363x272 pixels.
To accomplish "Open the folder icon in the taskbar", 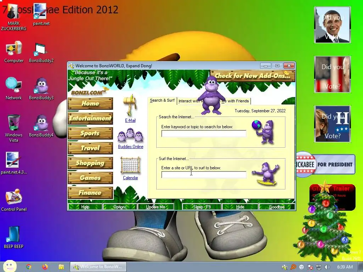I will pyautogui.click(x=61, y=267).
